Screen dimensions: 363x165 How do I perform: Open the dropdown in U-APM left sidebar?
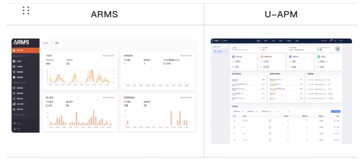click(220, 47)
